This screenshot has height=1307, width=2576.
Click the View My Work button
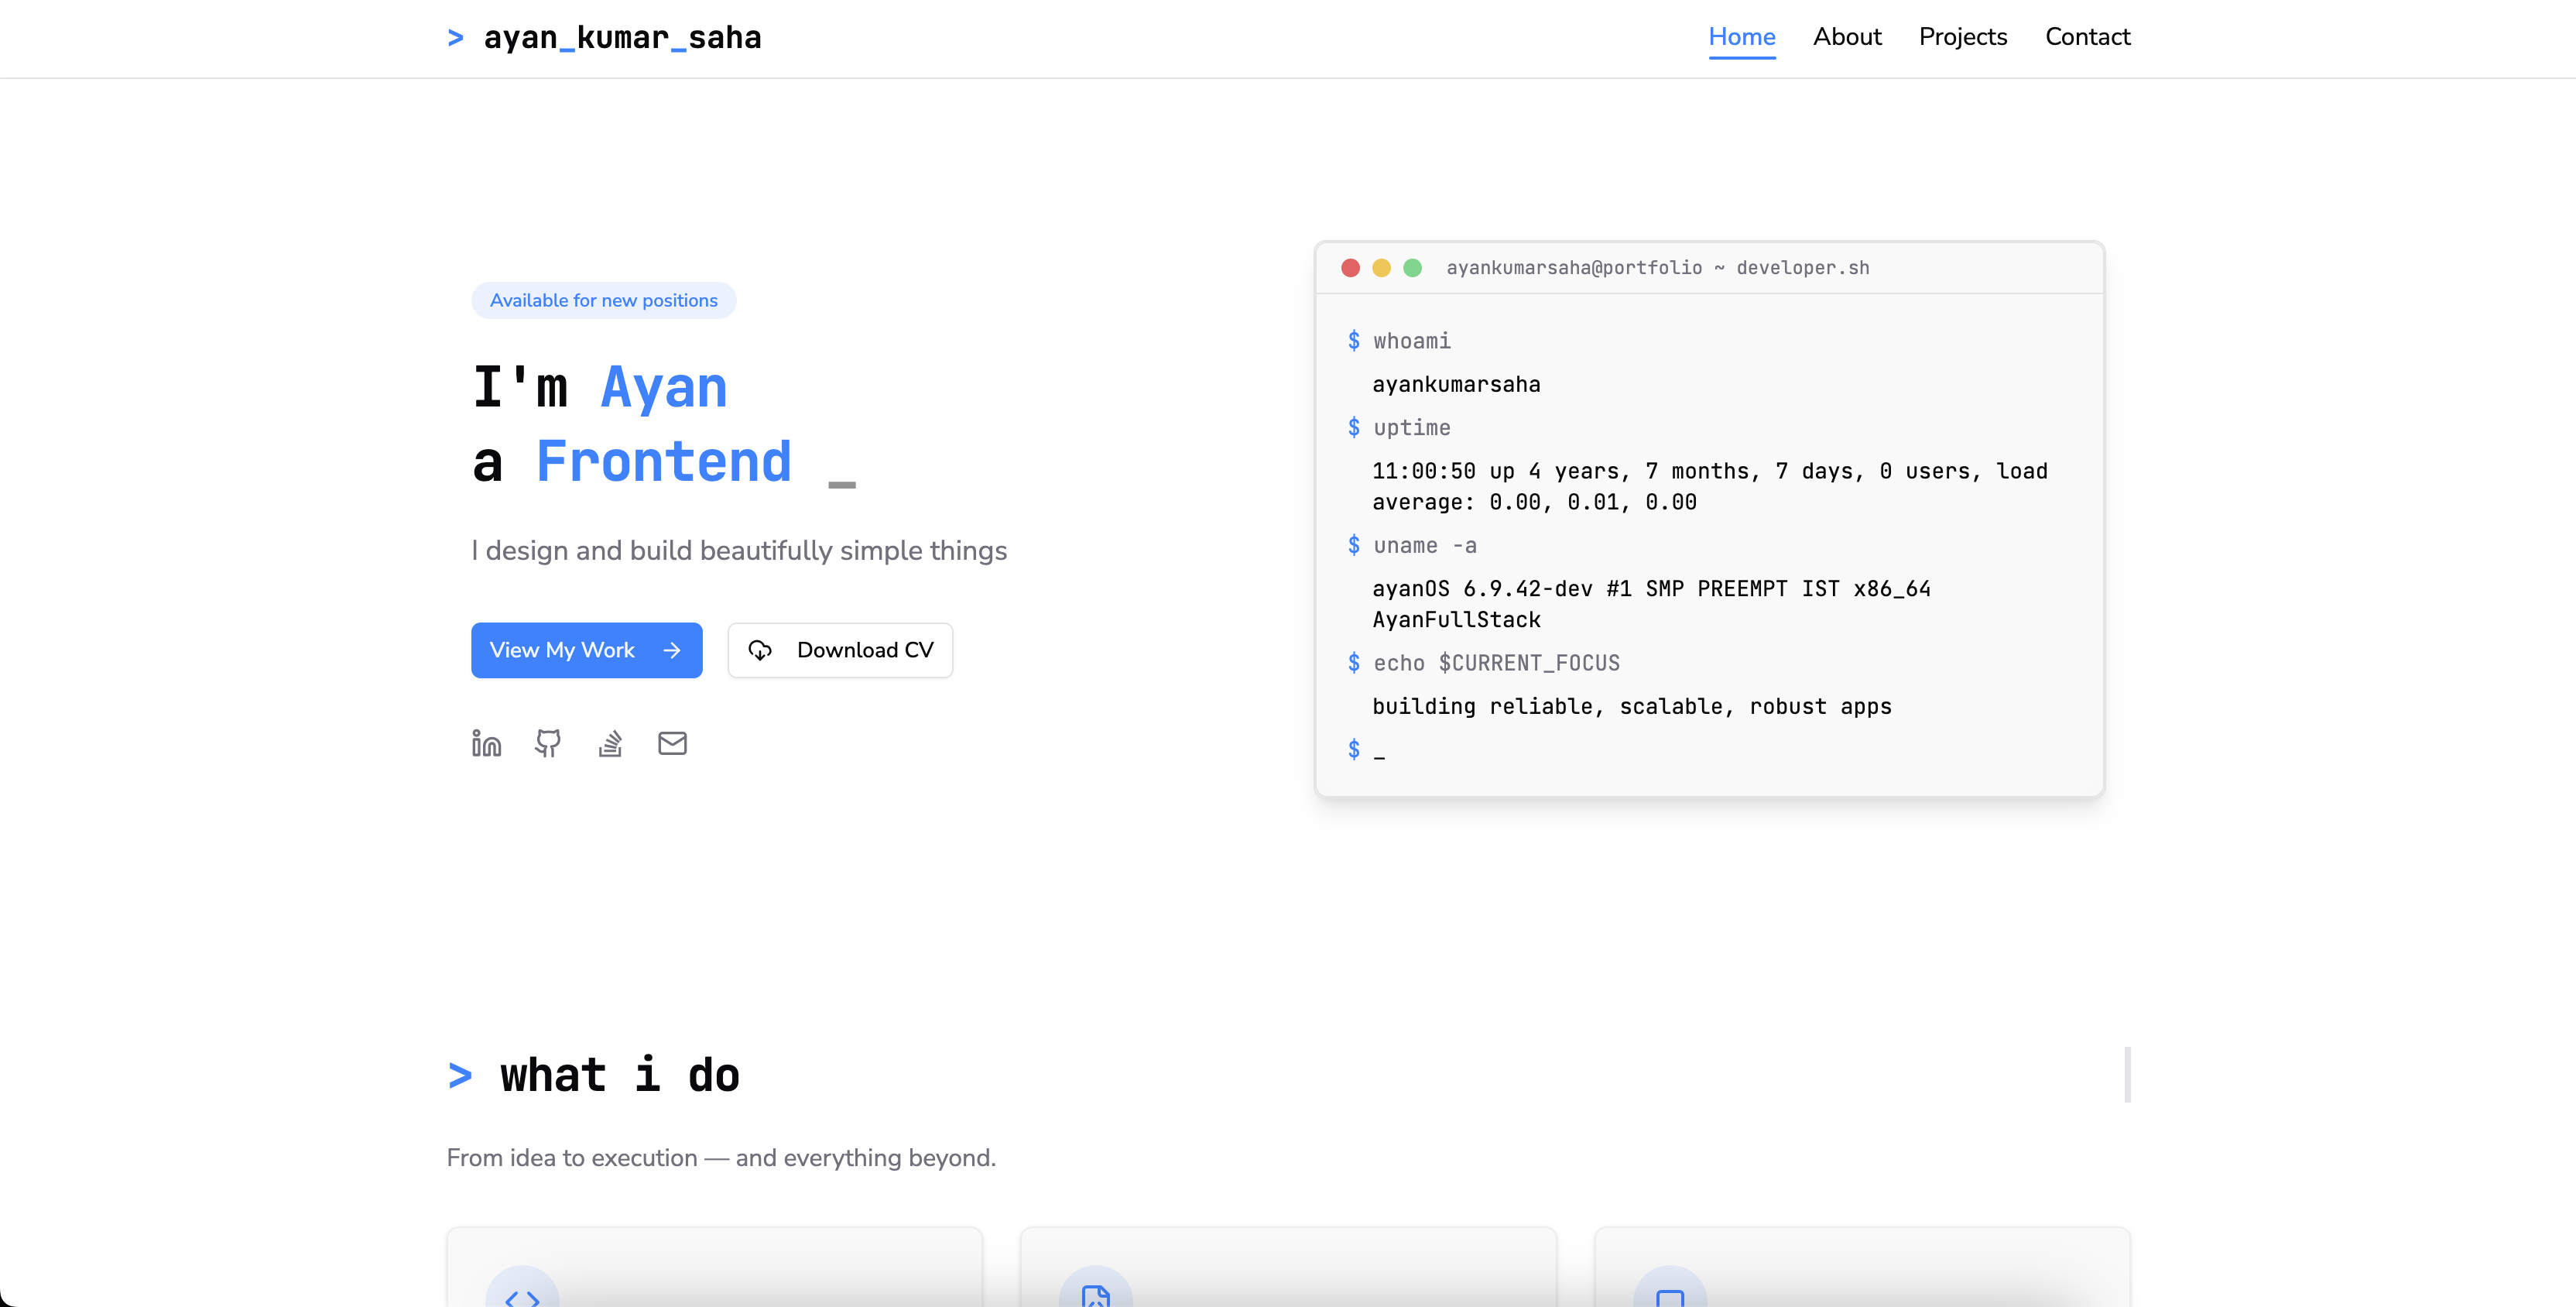pyautogui.click(x=586, y=650)
